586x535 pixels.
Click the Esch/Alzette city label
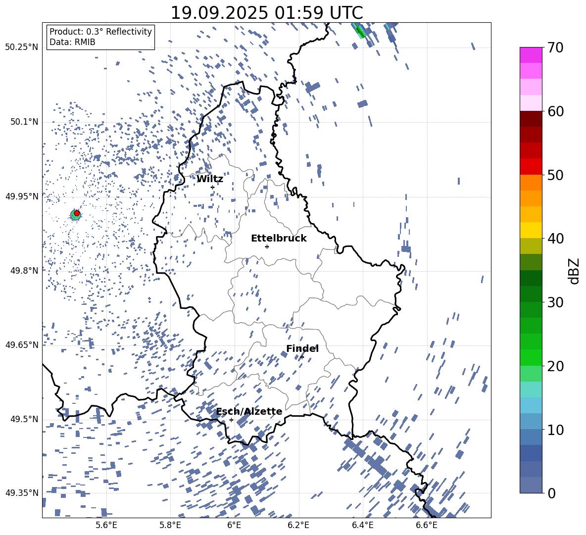click(249, 412)
